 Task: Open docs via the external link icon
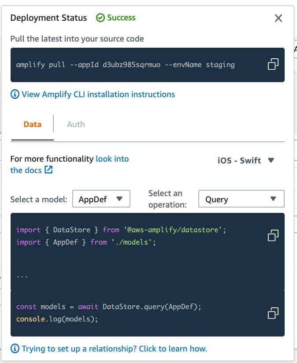click(x=48, y=170)
